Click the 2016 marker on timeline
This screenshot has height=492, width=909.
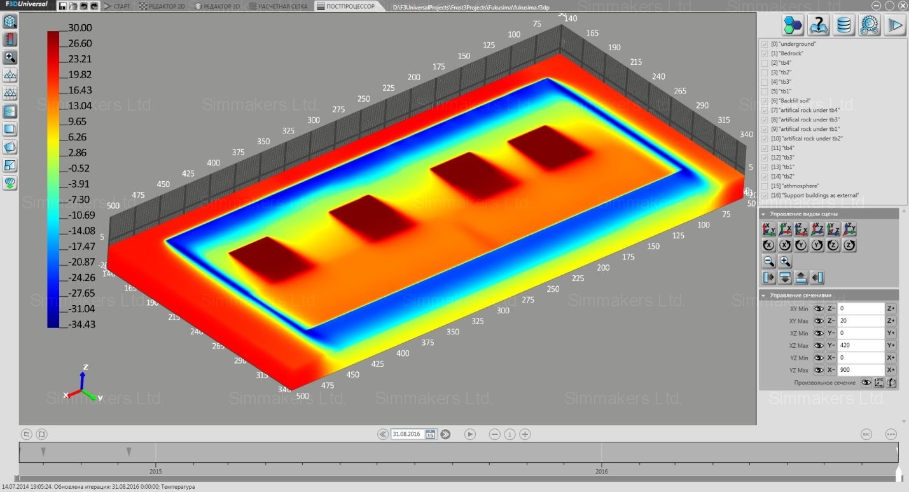point(602,472)
